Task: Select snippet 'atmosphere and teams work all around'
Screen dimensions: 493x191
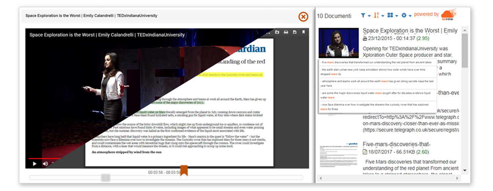Action: click(378, 83)
